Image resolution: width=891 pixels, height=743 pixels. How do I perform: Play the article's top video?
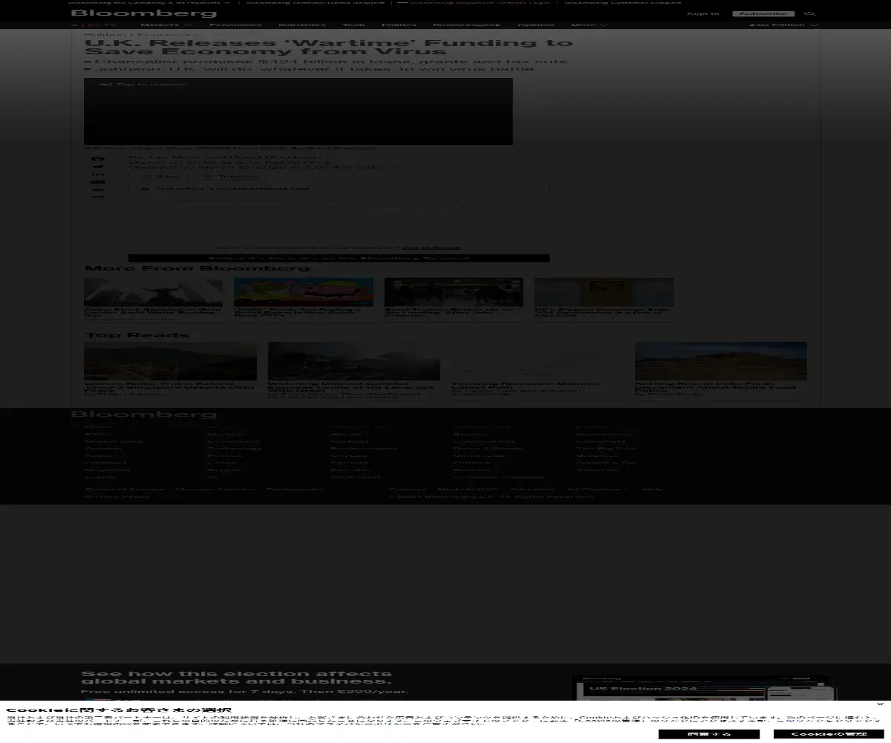(298, 111)
